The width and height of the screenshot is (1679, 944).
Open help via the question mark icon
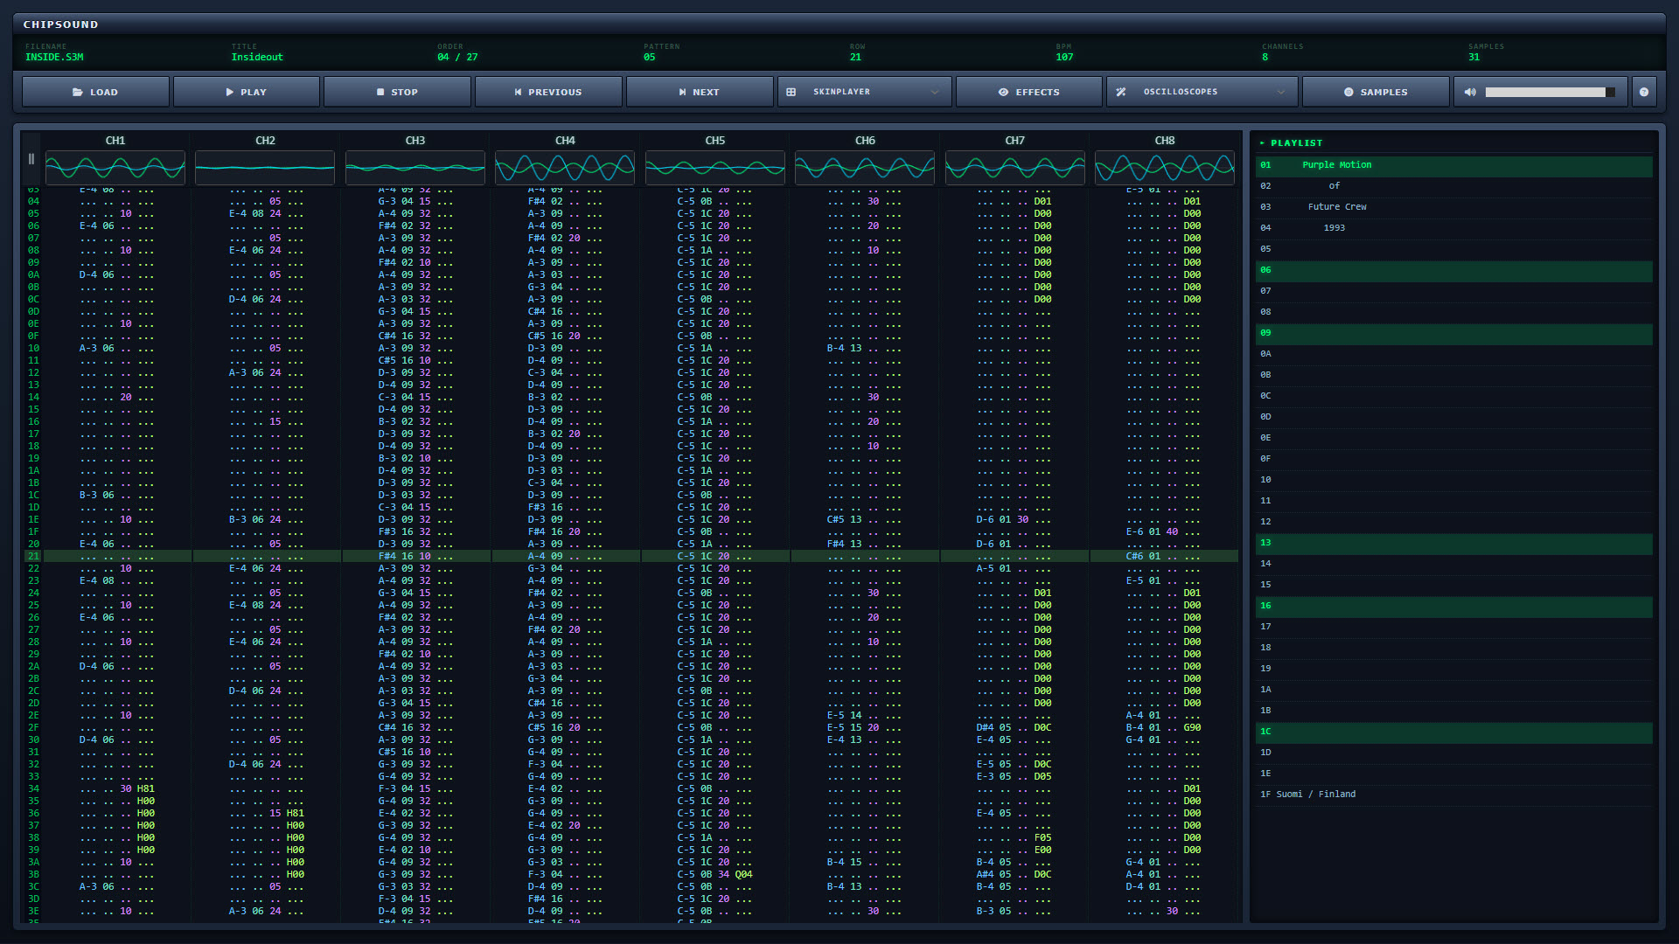(x=1644, y=92)
